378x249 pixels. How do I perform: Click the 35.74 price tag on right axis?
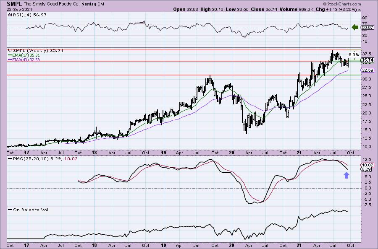click(x=367, y=60)
